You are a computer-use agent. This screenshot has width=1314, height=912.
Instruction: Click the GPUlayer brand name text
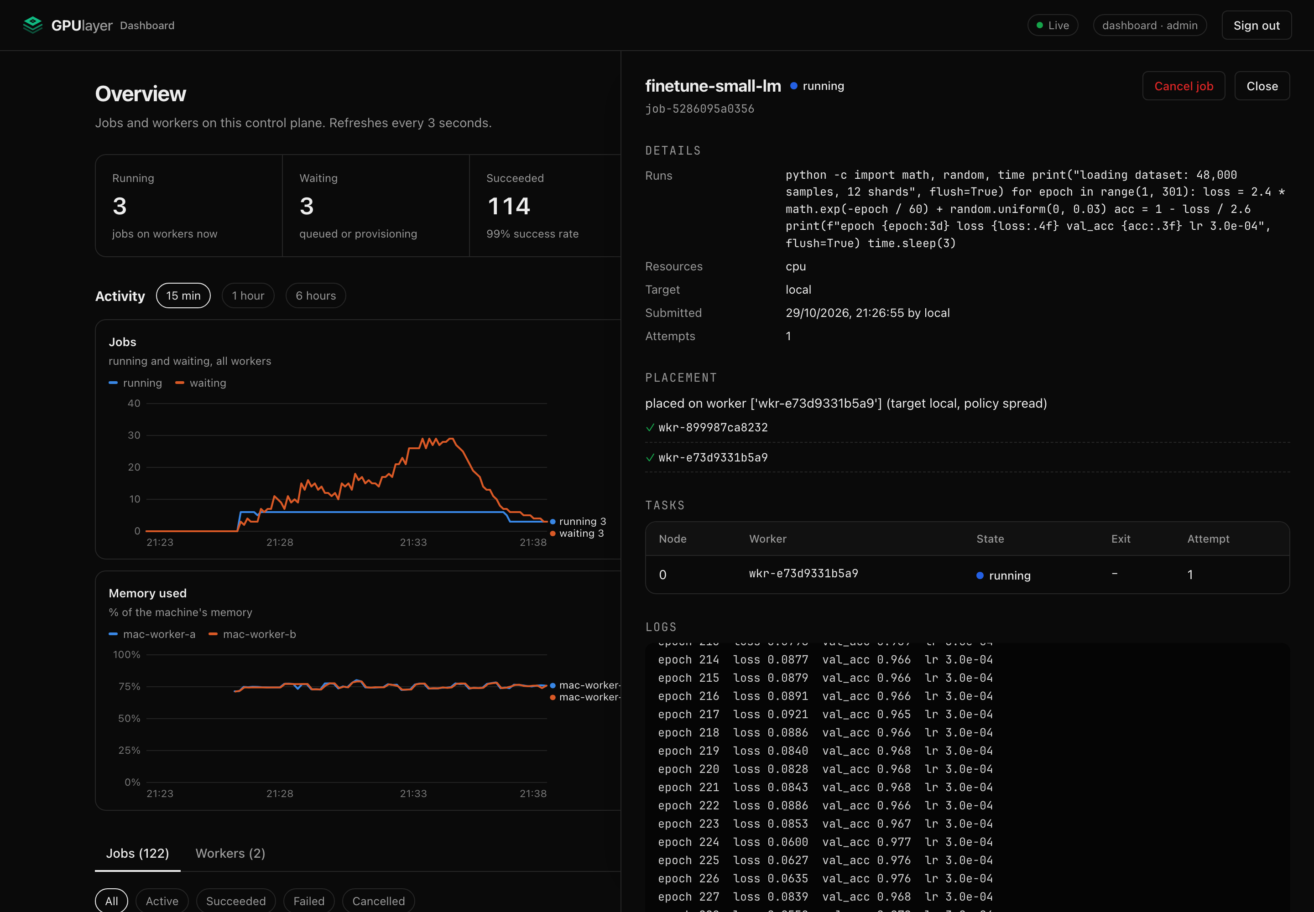[x=82, y=25]
